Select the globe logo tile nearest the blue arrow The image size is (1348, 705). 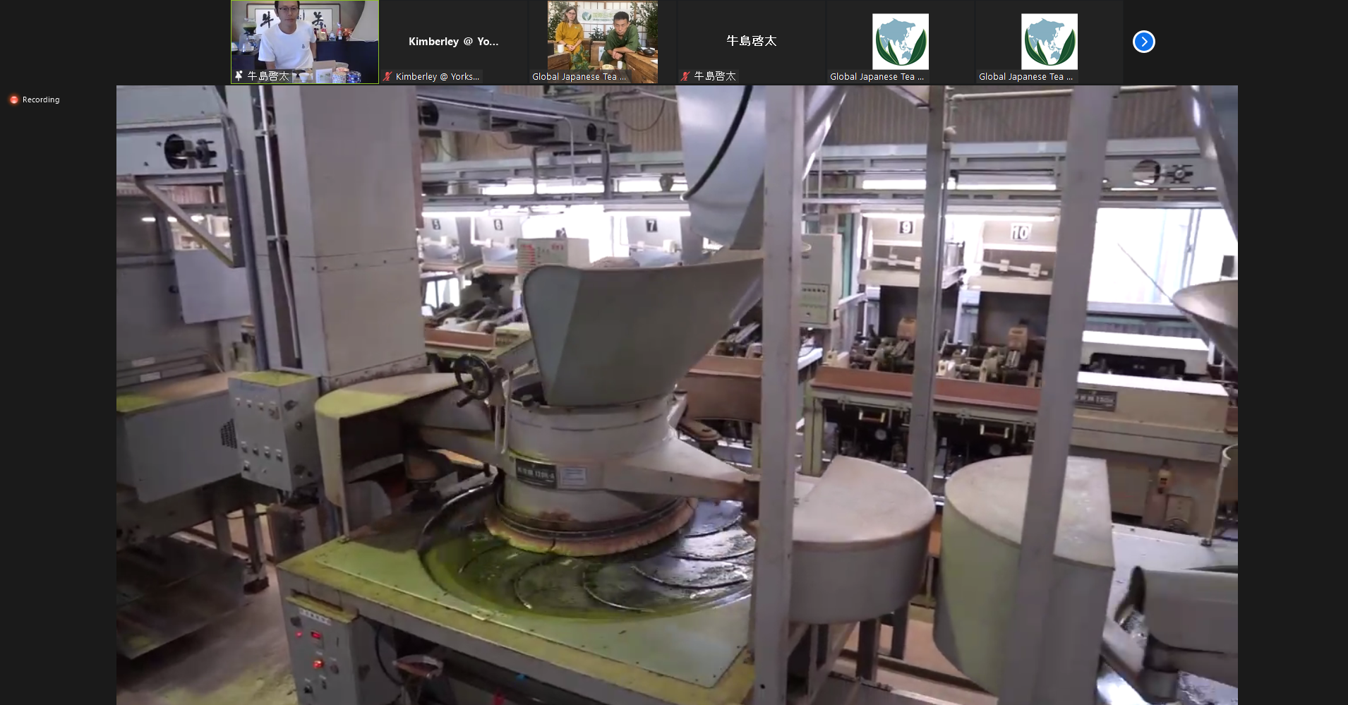1049,42
